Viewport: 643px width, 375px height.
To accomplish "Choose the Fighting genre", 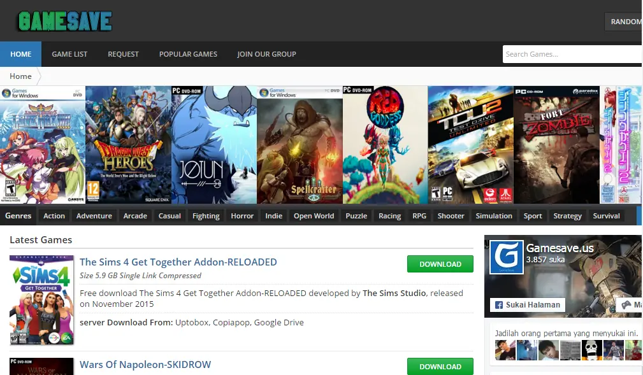I will coord(206,216).
